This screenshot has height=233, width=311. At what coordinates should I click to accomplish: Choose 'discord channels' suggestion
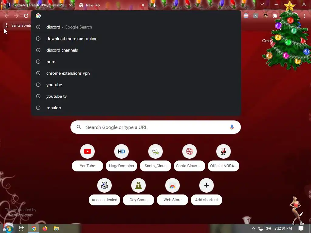click(136, 50)
